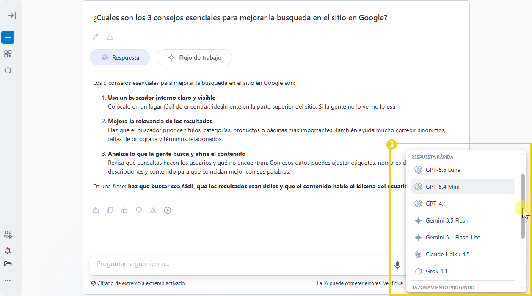Open user settings icon in sidebar

(8, 234)
